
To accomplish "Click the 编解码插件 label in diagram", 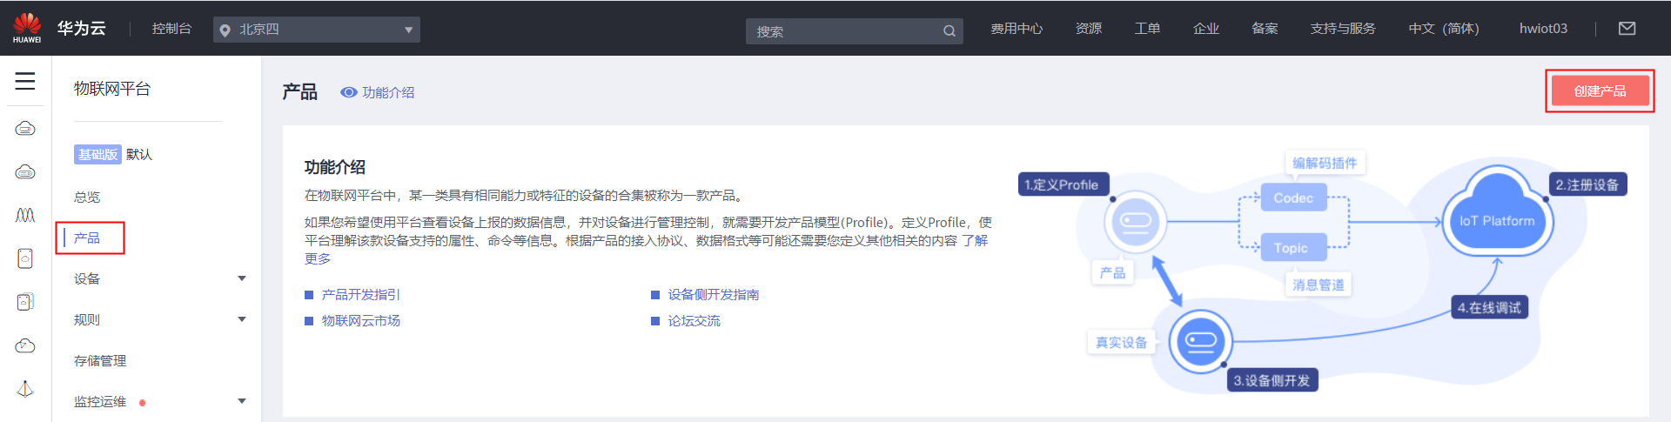I will click(x=1325, y=163).
